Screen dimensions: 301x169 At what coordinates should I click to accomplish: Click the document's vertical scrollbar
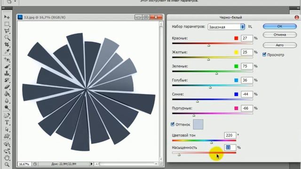pyautogui.click(x=161, y=92)
